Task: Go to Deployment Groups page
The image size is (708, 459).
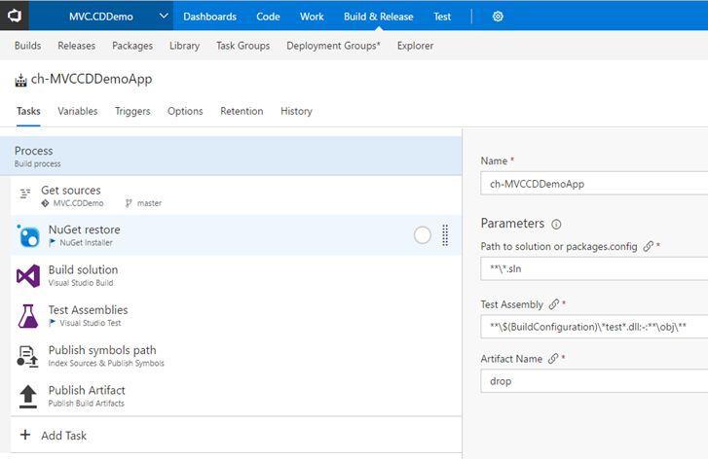Action: coord(333,46)
